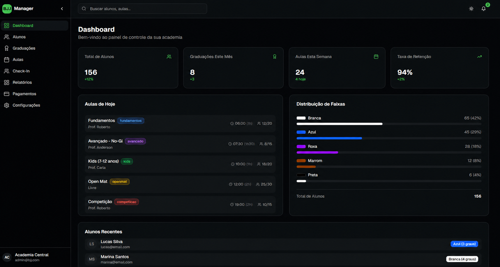Click the Alunos people icon in sidebar
The width and height of the screenshot is (500, 267).
coord(7,37)
